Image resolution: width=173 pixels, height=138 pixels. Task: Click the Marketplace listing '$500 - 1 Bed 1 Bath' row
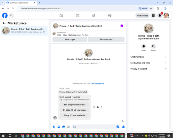click(89, 34)
